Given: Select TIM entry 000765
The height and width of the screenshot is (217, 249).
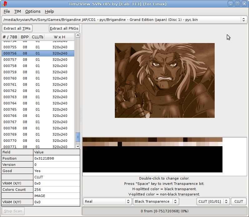Looking at the screenshot, I should pyautogui.click(x=38, y=109).
